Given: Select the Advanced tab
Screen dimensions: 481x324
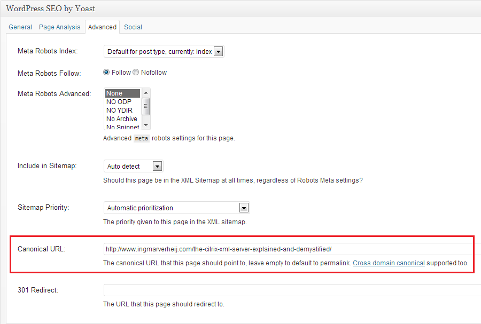Looking at the screenshot, I should coord(102,27).
